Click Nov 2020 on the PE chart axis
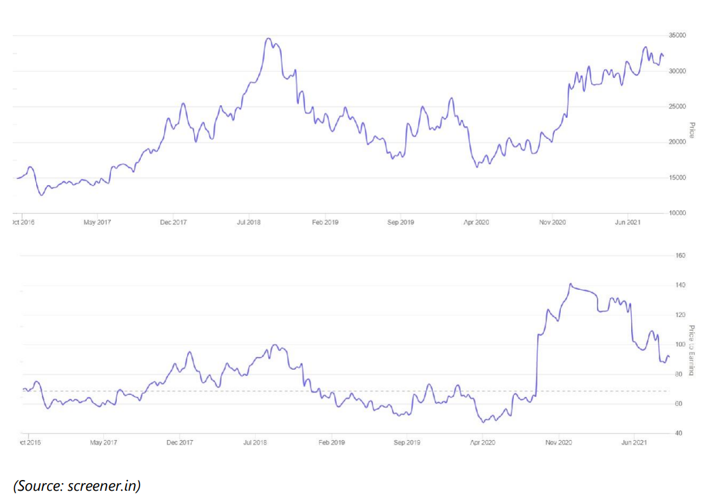 [558, 443]
